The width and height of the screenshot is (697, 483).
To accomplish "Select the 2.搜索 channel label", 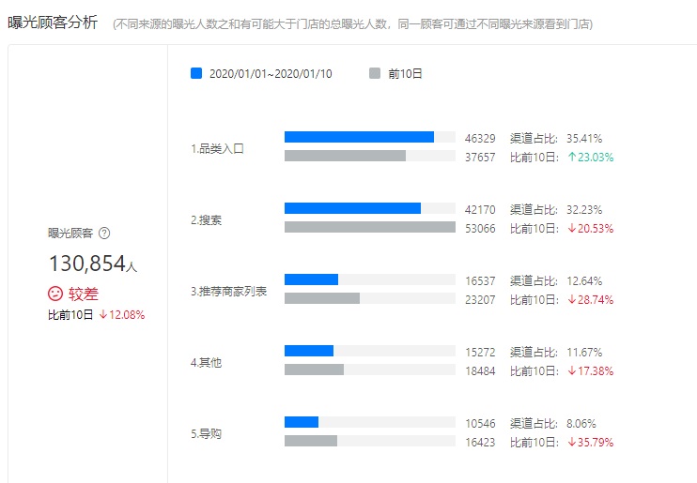I will [207, 220].
